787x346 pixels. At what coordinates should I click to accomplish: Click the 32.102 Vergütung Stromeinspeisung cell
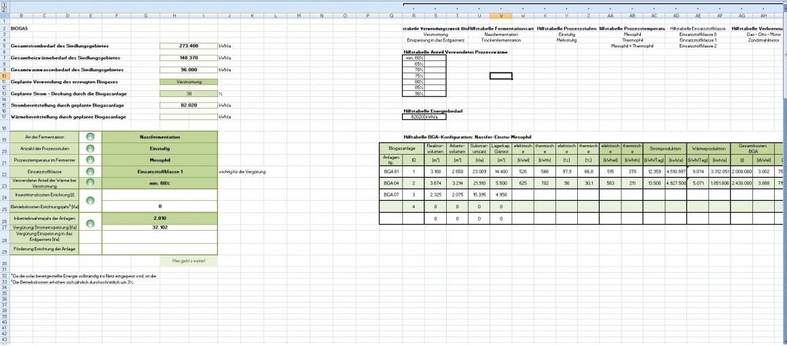pyautogui.click(x=160, y=227)
